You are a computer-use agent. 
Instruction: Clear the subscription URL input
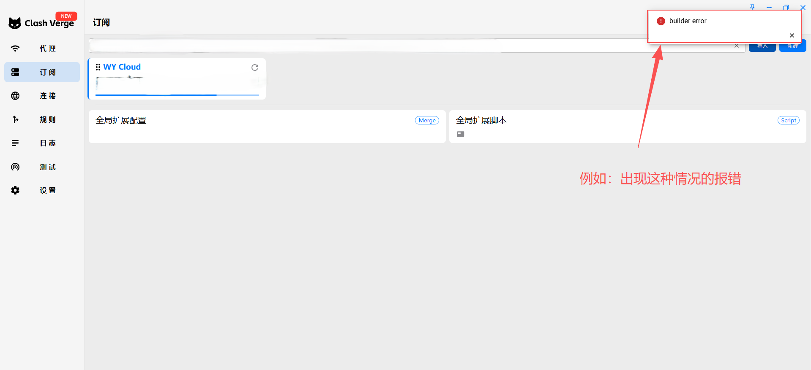[737, 46]
